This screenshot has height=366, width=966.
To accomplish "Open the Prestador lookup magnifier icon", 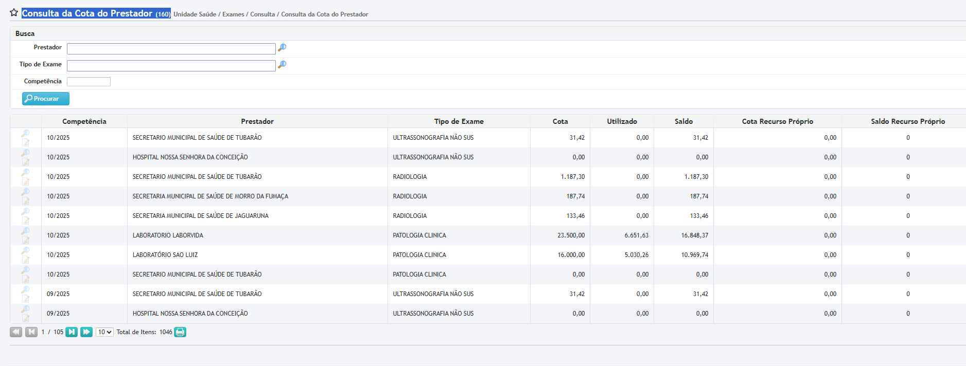I will 282,48.
